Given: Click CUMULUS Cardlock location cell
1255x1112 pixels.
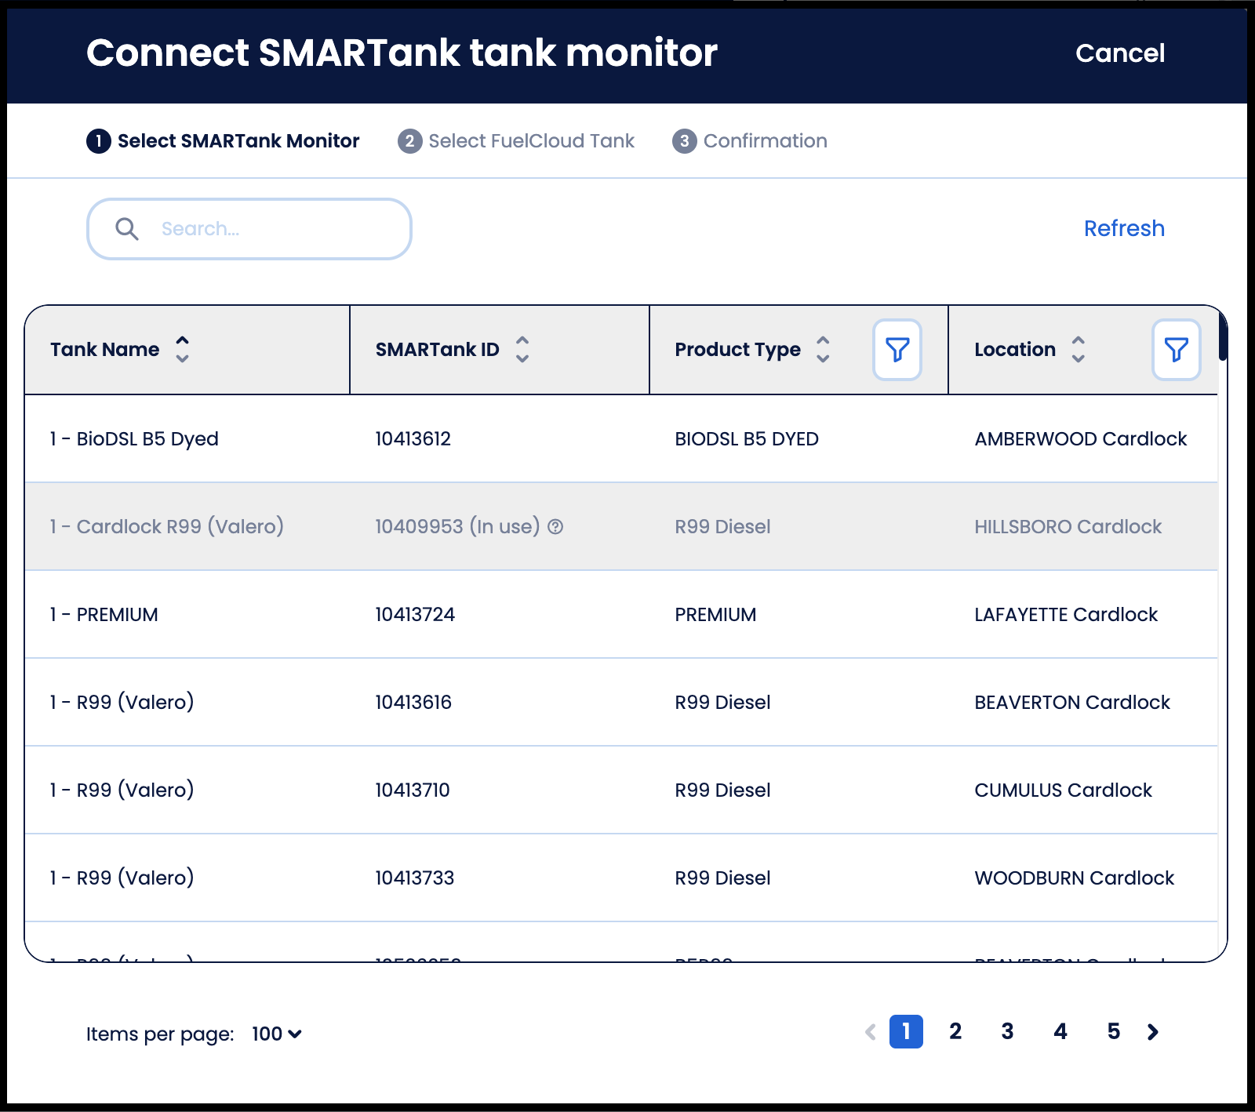Looking at the screenshot, I should coord(1064,790).
